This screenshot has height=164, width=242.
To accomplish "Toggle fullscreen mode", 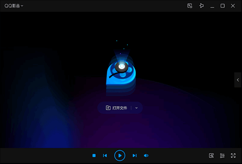I will pyautogui.click(x=233, y=156).
